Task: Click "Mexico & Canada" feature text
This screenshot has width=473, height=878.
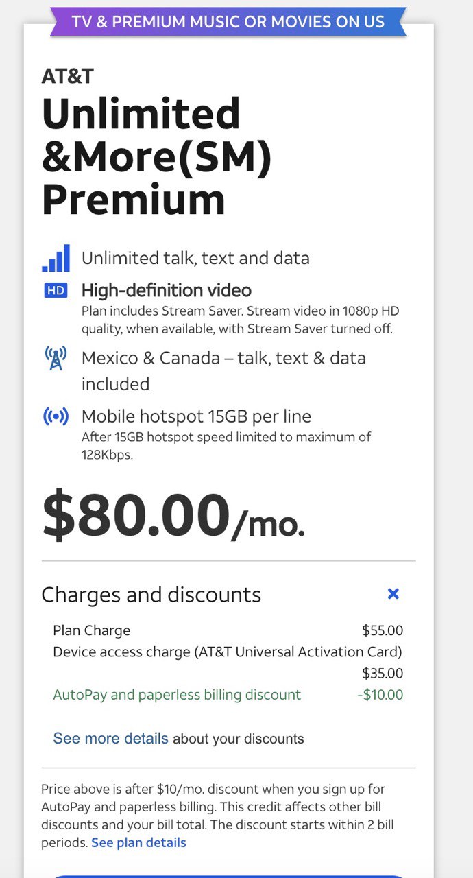Action: click(x=223, y=359)
